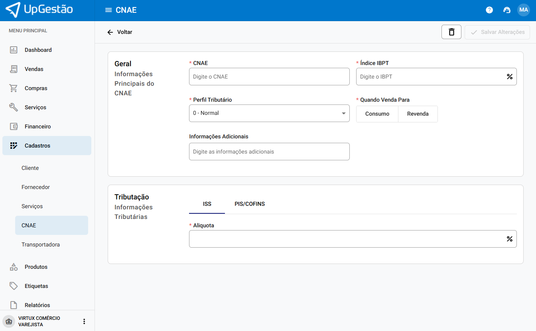Expand the Perfil Tributário dropdown

point(269,113)
